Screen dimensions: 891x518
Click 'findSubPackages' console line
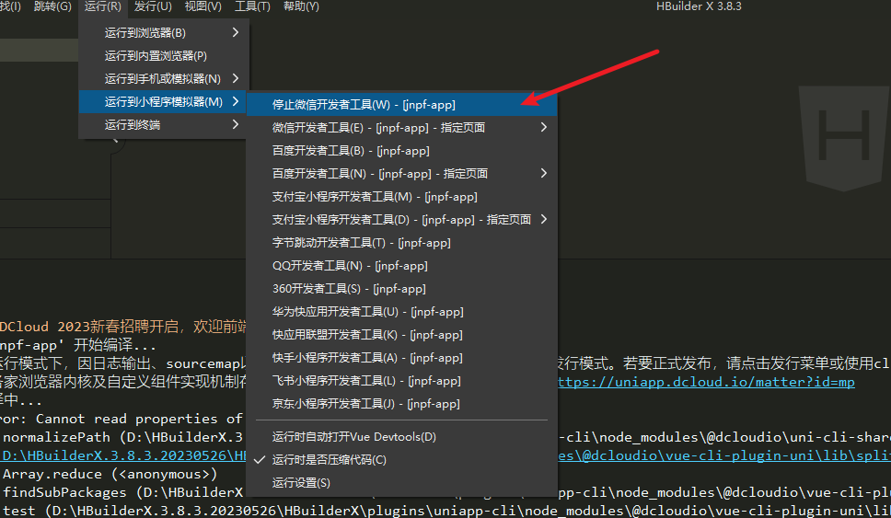(x=123, y=492)
